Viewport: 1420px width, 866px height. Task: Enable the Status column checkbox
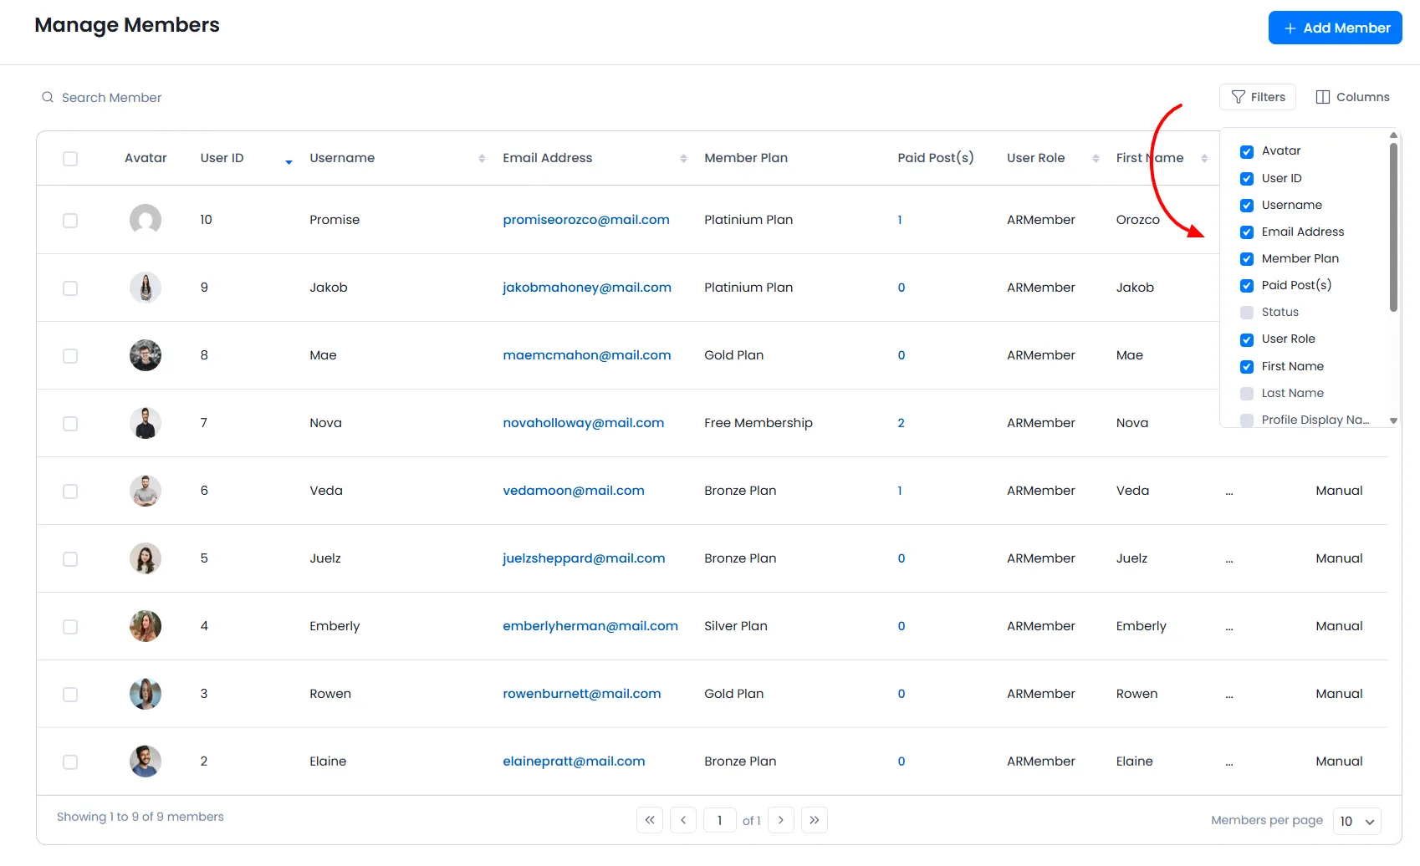click(1247, 312)
